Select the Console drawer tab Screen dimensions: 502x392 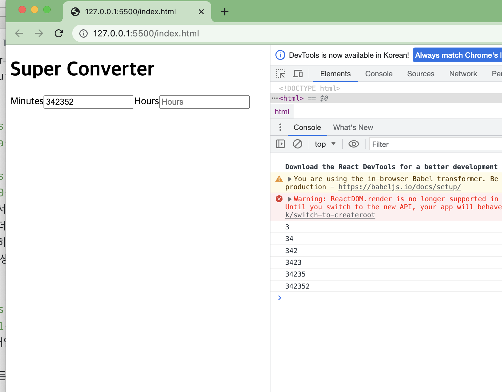coord(307,127)
